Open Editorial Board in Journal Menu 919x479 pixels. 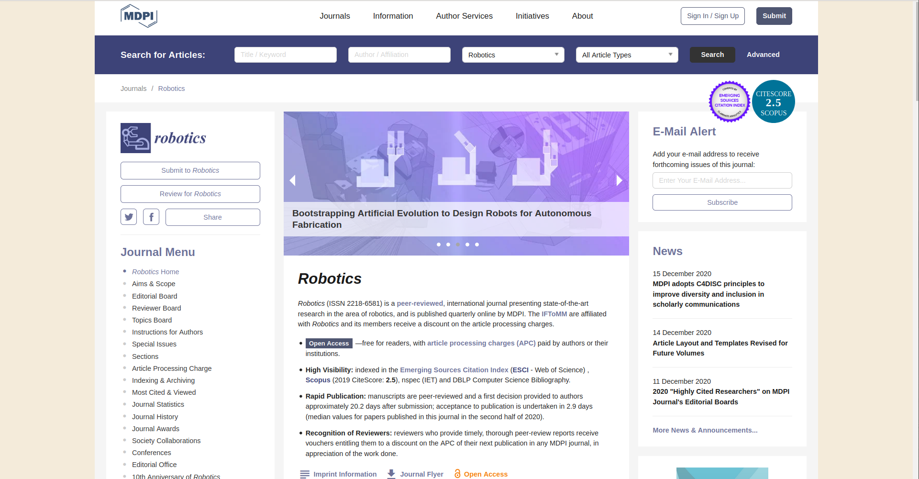[155, 296]
